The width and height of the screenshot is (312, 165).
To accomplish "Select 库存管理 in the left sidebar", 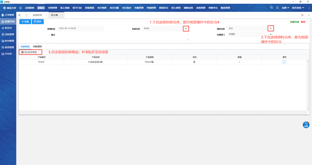I will (x=8, y=41).
